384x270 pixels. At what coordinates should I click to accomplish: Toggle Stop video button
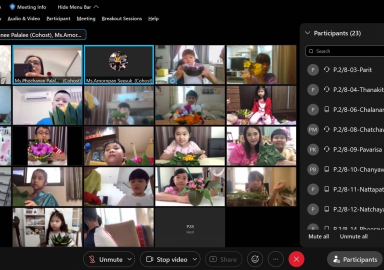[166, 259]
